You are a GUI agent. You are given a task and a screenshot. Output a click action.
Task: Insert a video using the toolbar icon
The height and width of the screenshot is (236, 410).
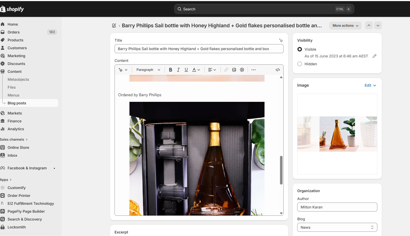tap(242, 70)
